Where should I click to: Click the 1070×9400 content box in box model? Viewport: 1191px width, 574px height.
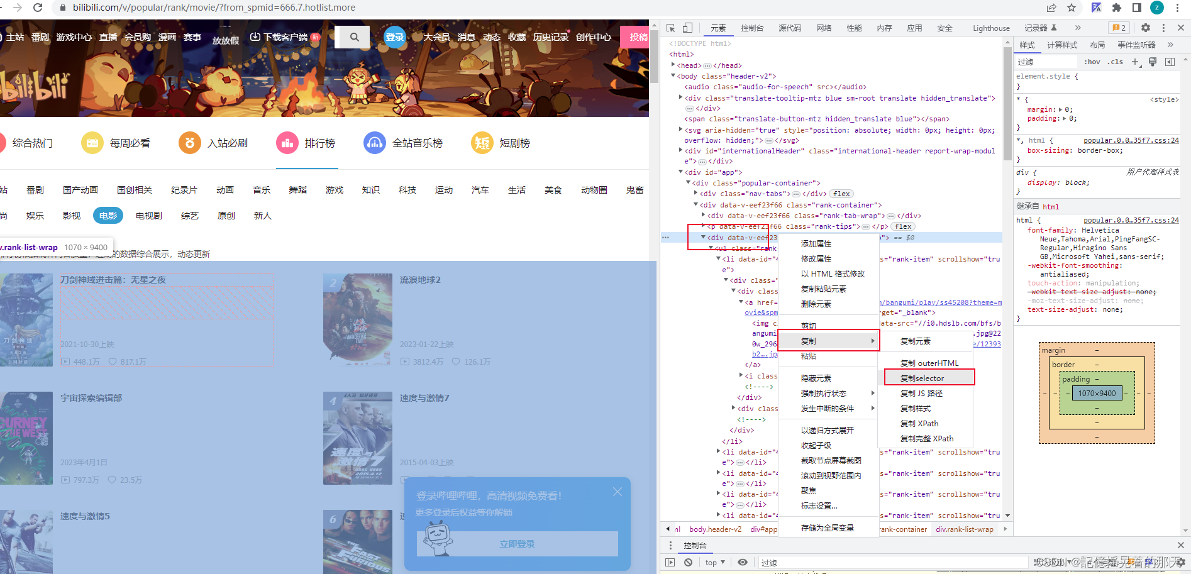1097,393
